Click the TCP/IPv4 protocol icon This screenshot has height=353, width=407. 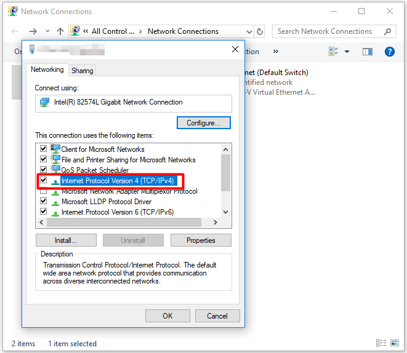(55, 182)
